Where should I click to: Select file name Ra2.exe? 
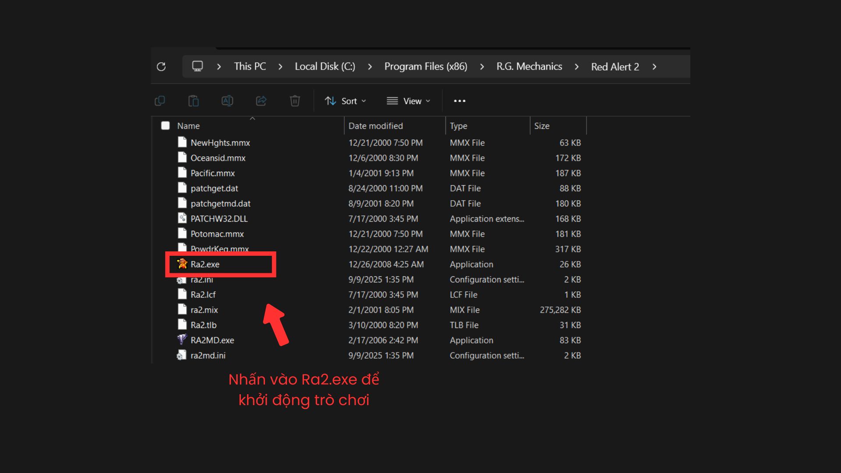[205, 264]
